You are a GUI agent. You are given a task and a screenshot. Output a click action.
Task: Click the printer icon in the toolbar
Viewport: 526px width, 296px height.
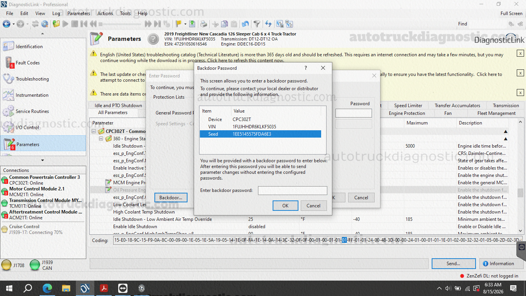[203, 24]
